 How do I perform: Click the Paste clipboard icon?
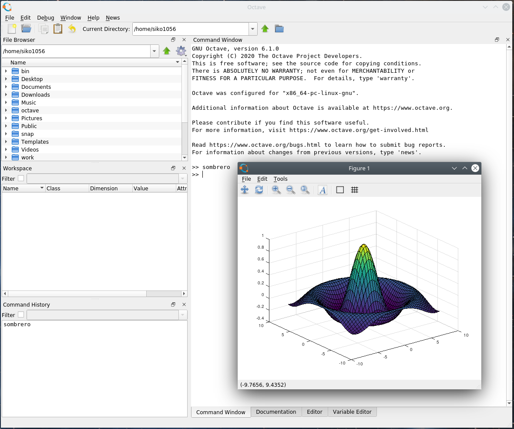[58, 29]
